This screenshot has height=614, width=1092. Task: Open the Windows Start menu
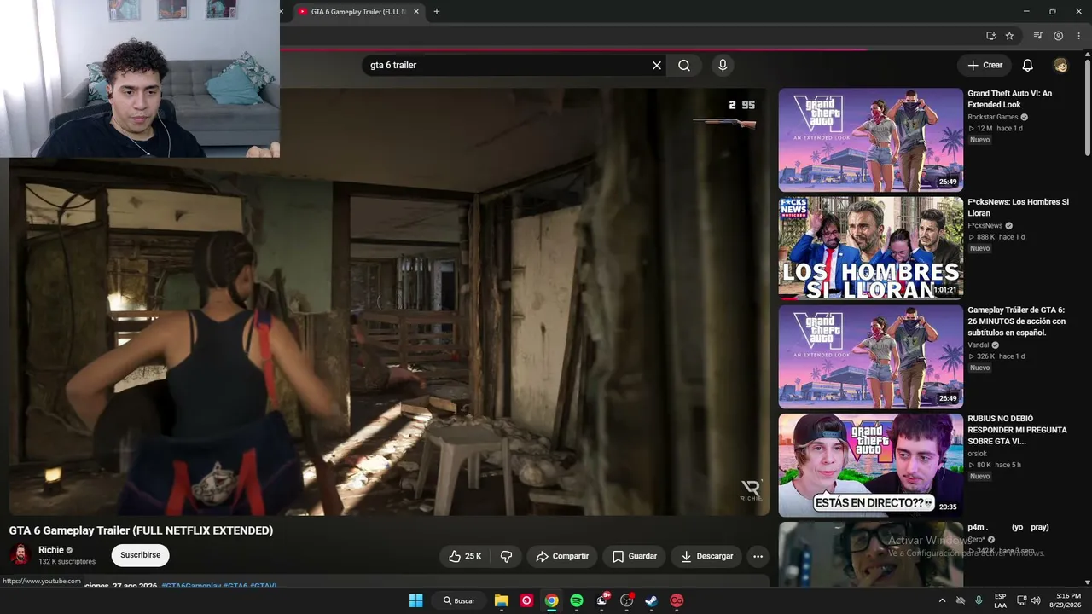coord(415,600)
